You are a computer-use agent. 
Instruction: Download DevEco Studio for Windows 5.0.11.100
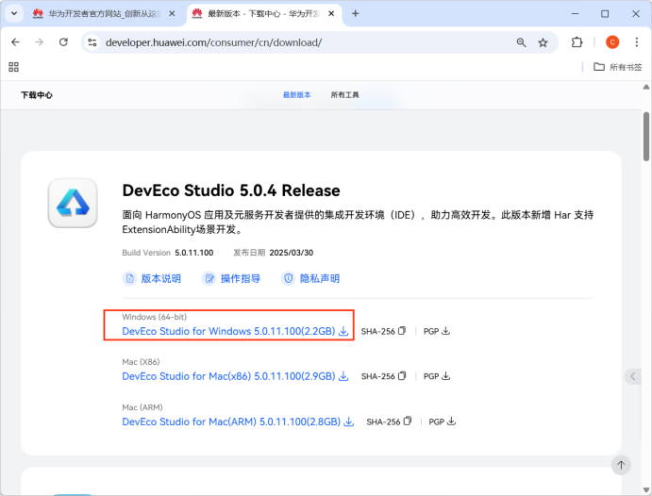point(235,331)
